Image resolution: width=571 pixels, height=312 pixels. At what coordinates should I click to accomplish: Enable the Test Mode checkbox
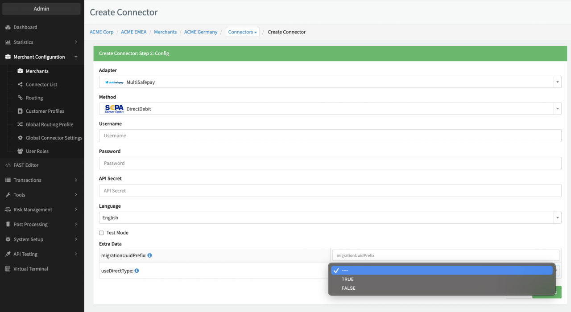point(101,233)
